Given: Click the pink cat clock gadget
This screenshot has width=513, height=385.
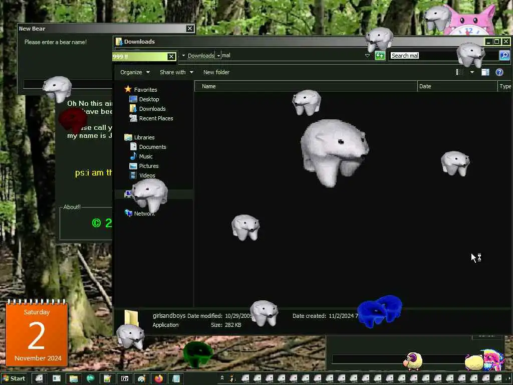Looking at the screenshot, I should tap(470, 20).
